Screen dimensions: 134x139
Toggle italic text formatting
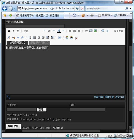click(x=13, y=31)
